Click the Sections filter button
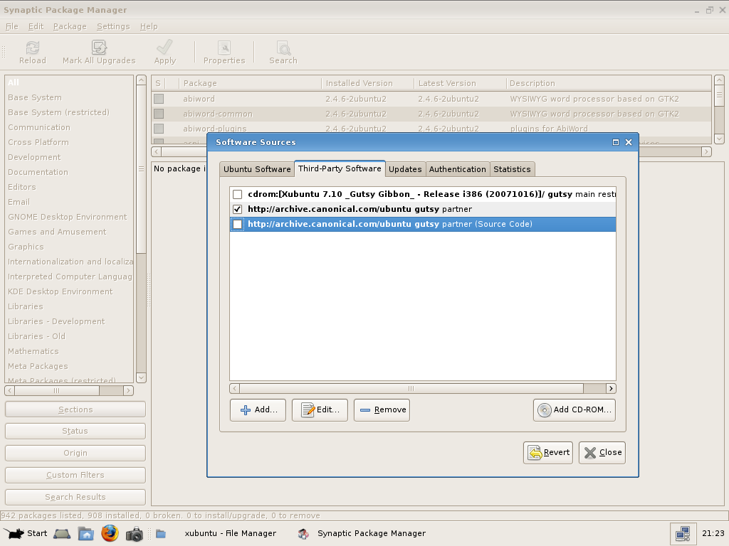The height and width of the screenshot is (546, 729). coord(75,409)
